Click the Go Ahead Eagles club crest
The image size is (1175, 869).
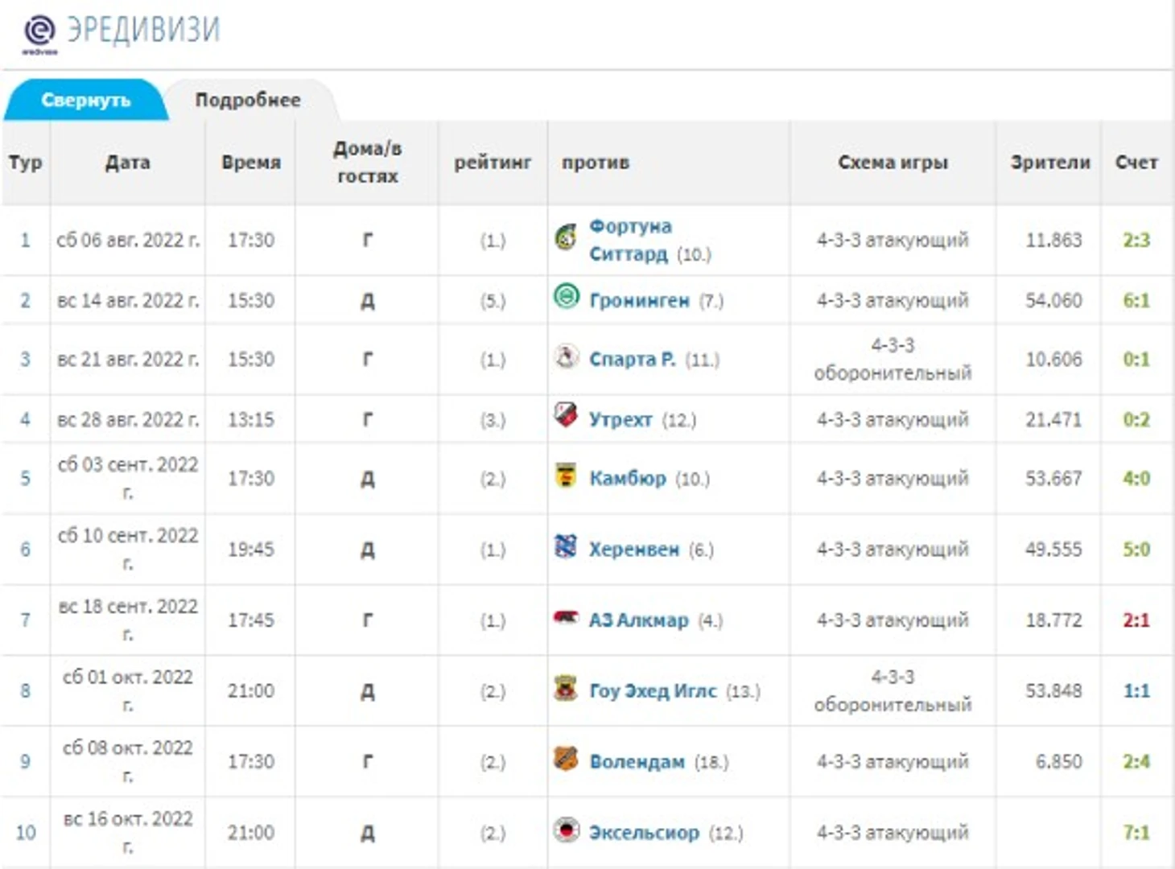pyautogui.click(x=567, y=688)
